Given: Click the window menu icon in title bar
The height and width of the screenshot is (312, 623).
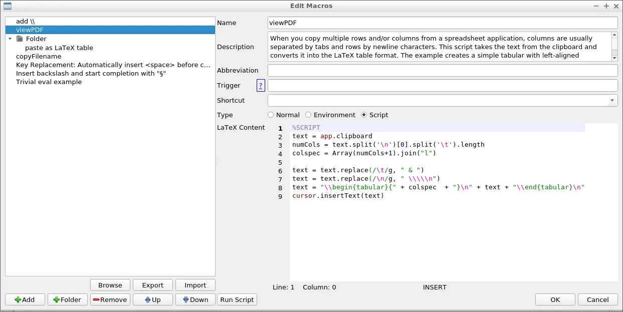Looking at the screenshot, I should [x=8, y=6].
